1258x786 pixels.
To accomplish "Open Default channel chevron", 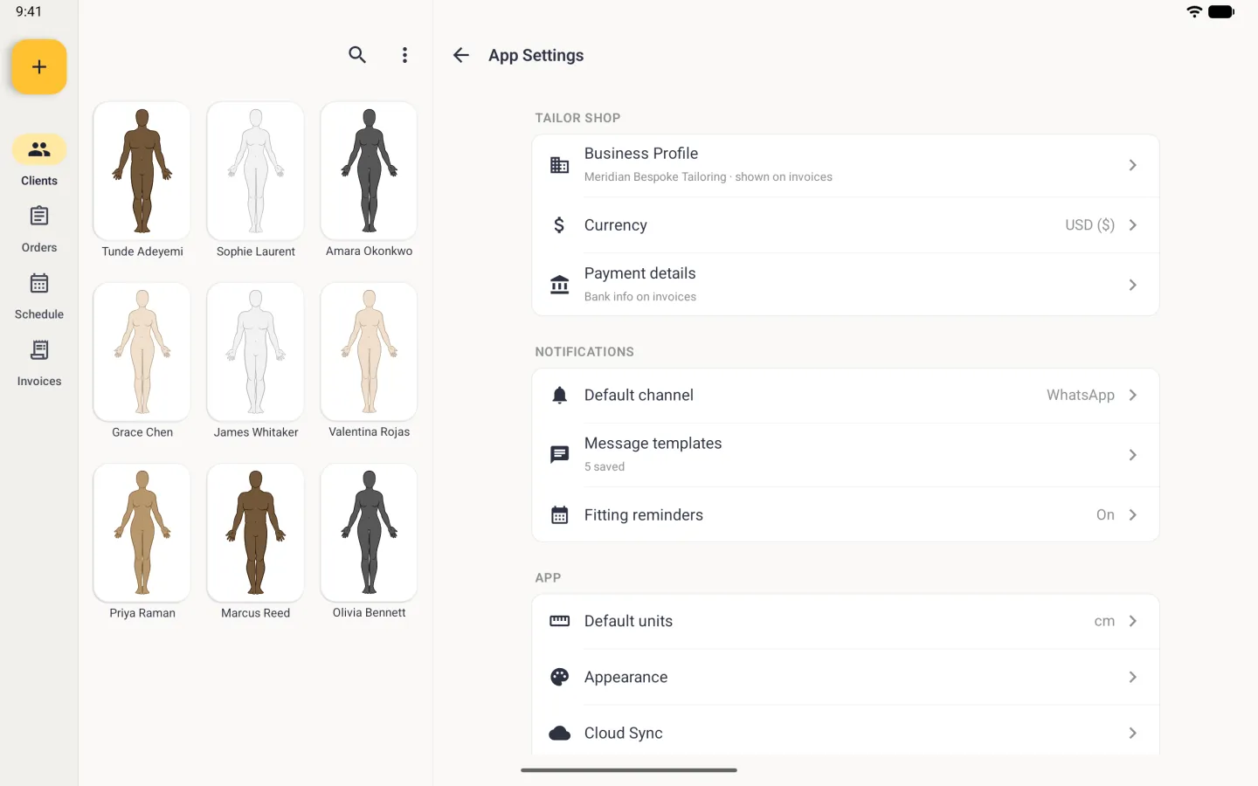I will [1132, 396].
